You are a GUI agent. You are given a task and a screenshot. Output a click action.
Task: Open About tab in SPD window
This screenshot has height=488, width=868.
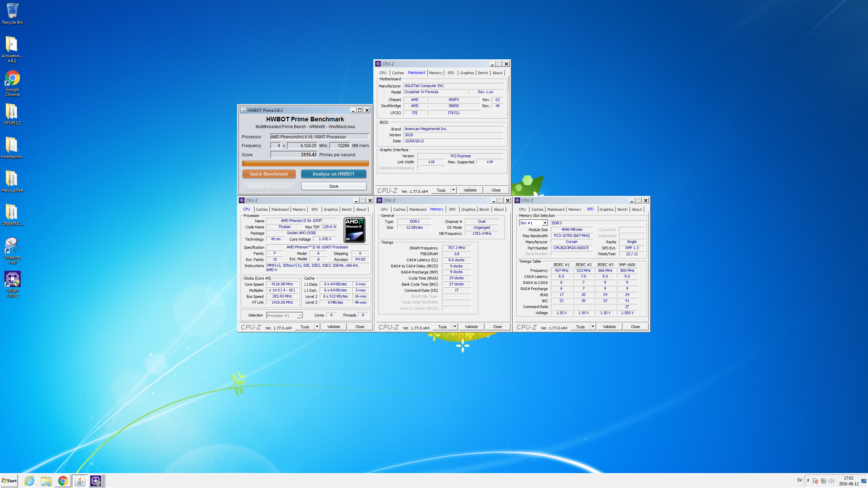[636, 209]
